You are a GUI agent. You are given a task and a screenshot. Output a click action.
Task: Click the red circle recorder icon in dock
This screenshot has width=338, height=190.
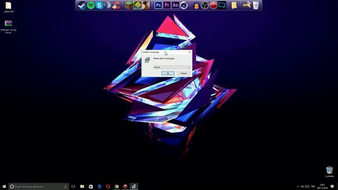click(x=213, y=5)
